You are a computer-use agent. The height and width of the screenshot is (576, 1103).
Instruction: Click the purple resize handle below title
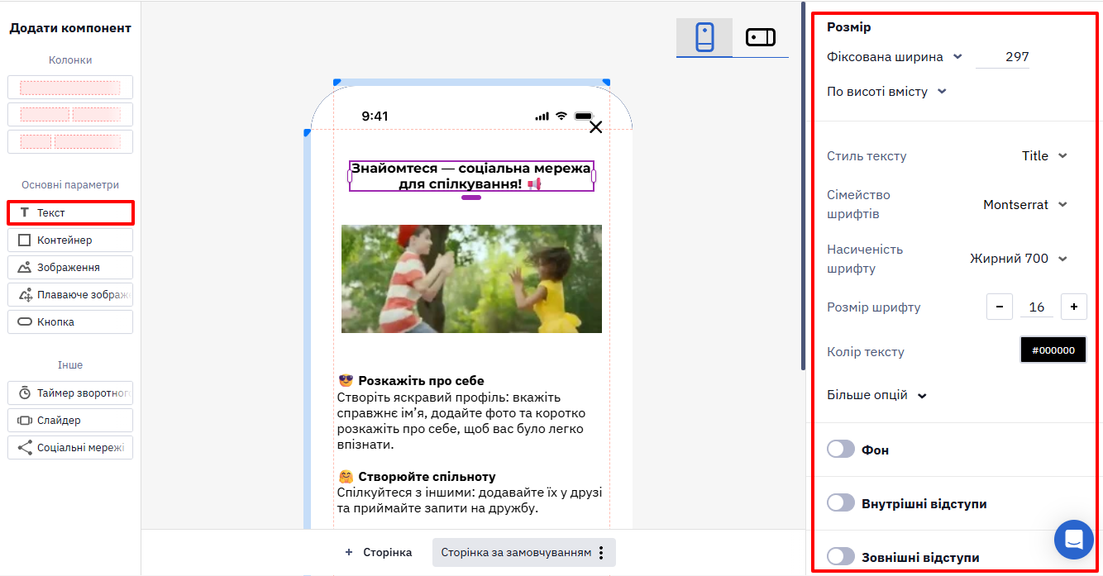tap(471, 198)
